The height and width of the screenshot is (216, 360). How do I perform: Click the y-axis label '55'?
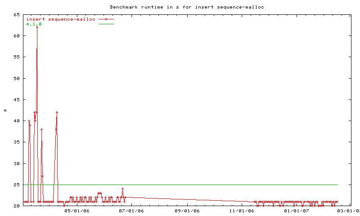[x=17, y=57]
